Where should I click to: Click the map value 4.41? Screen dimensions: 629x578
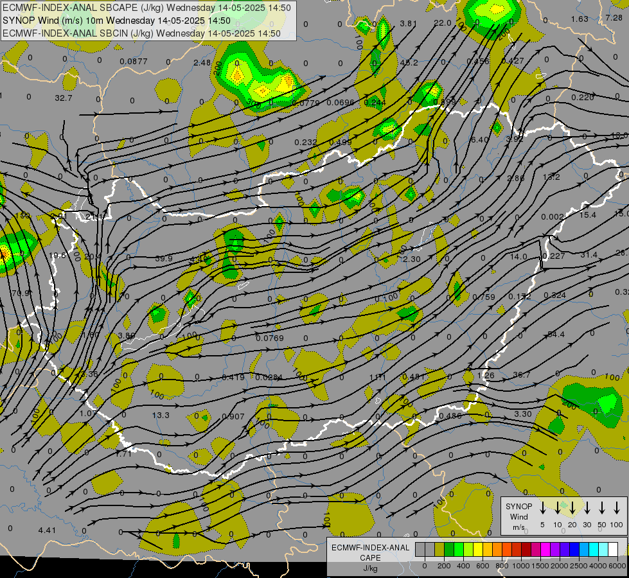[47, 530]
